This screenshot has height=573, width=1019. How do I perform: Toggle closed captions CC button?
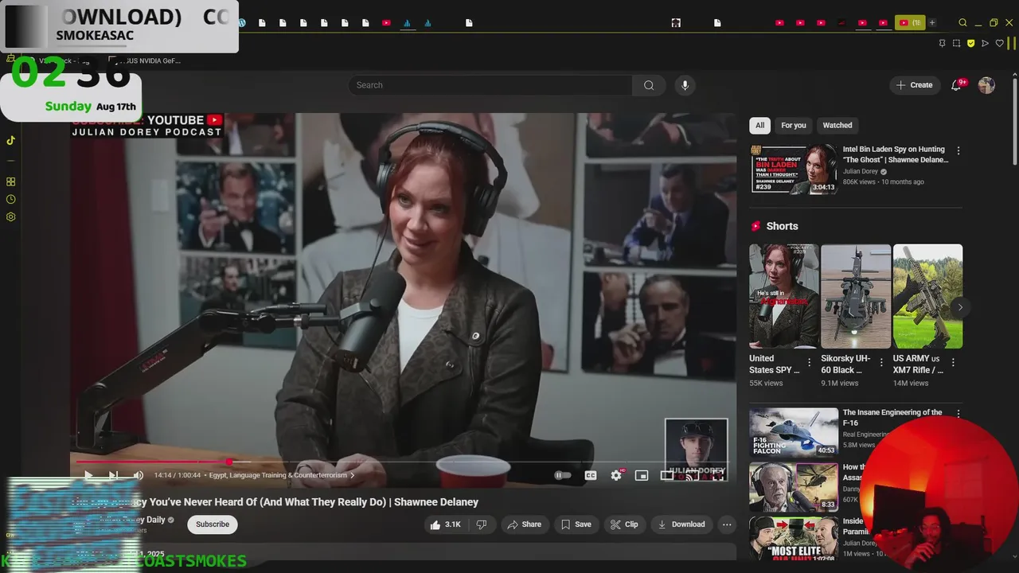[591, 475]
